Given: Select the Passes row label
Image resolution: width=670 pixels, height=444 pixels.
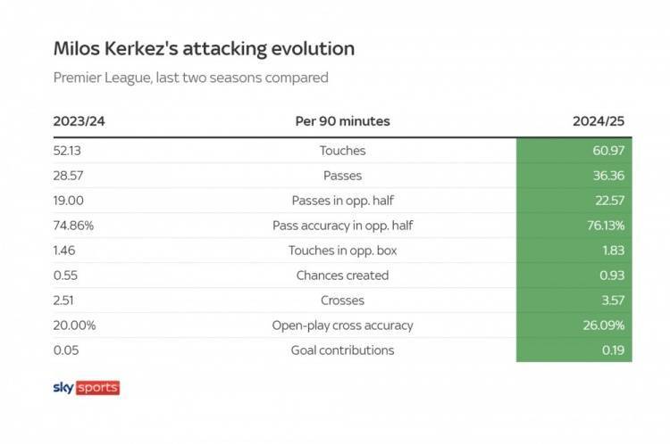Looking at the screenshot, I should coord(343,176).
